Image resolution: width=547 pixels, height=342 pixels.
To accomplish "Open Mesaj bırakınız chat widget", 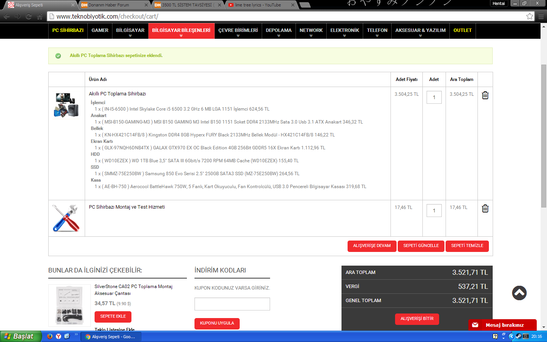I will (503, 325).
